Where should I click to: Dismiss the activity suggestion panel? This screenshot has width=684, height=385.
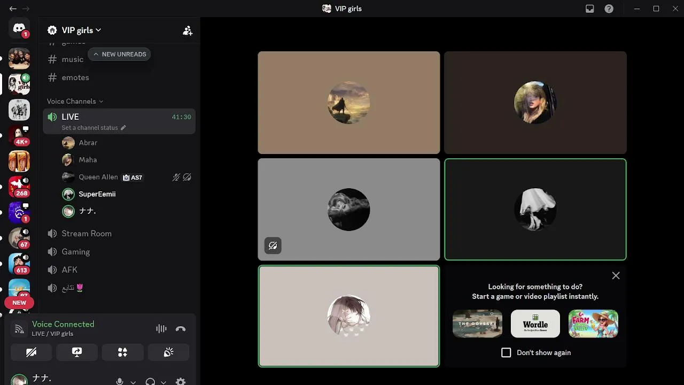coord(616,276)
